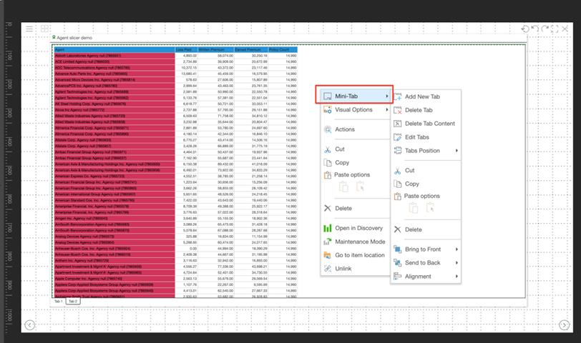This screenshot has width=581, height=343.
Task: Expand the Bring to Front submenu arrow
Action: [x=457, y=249]
